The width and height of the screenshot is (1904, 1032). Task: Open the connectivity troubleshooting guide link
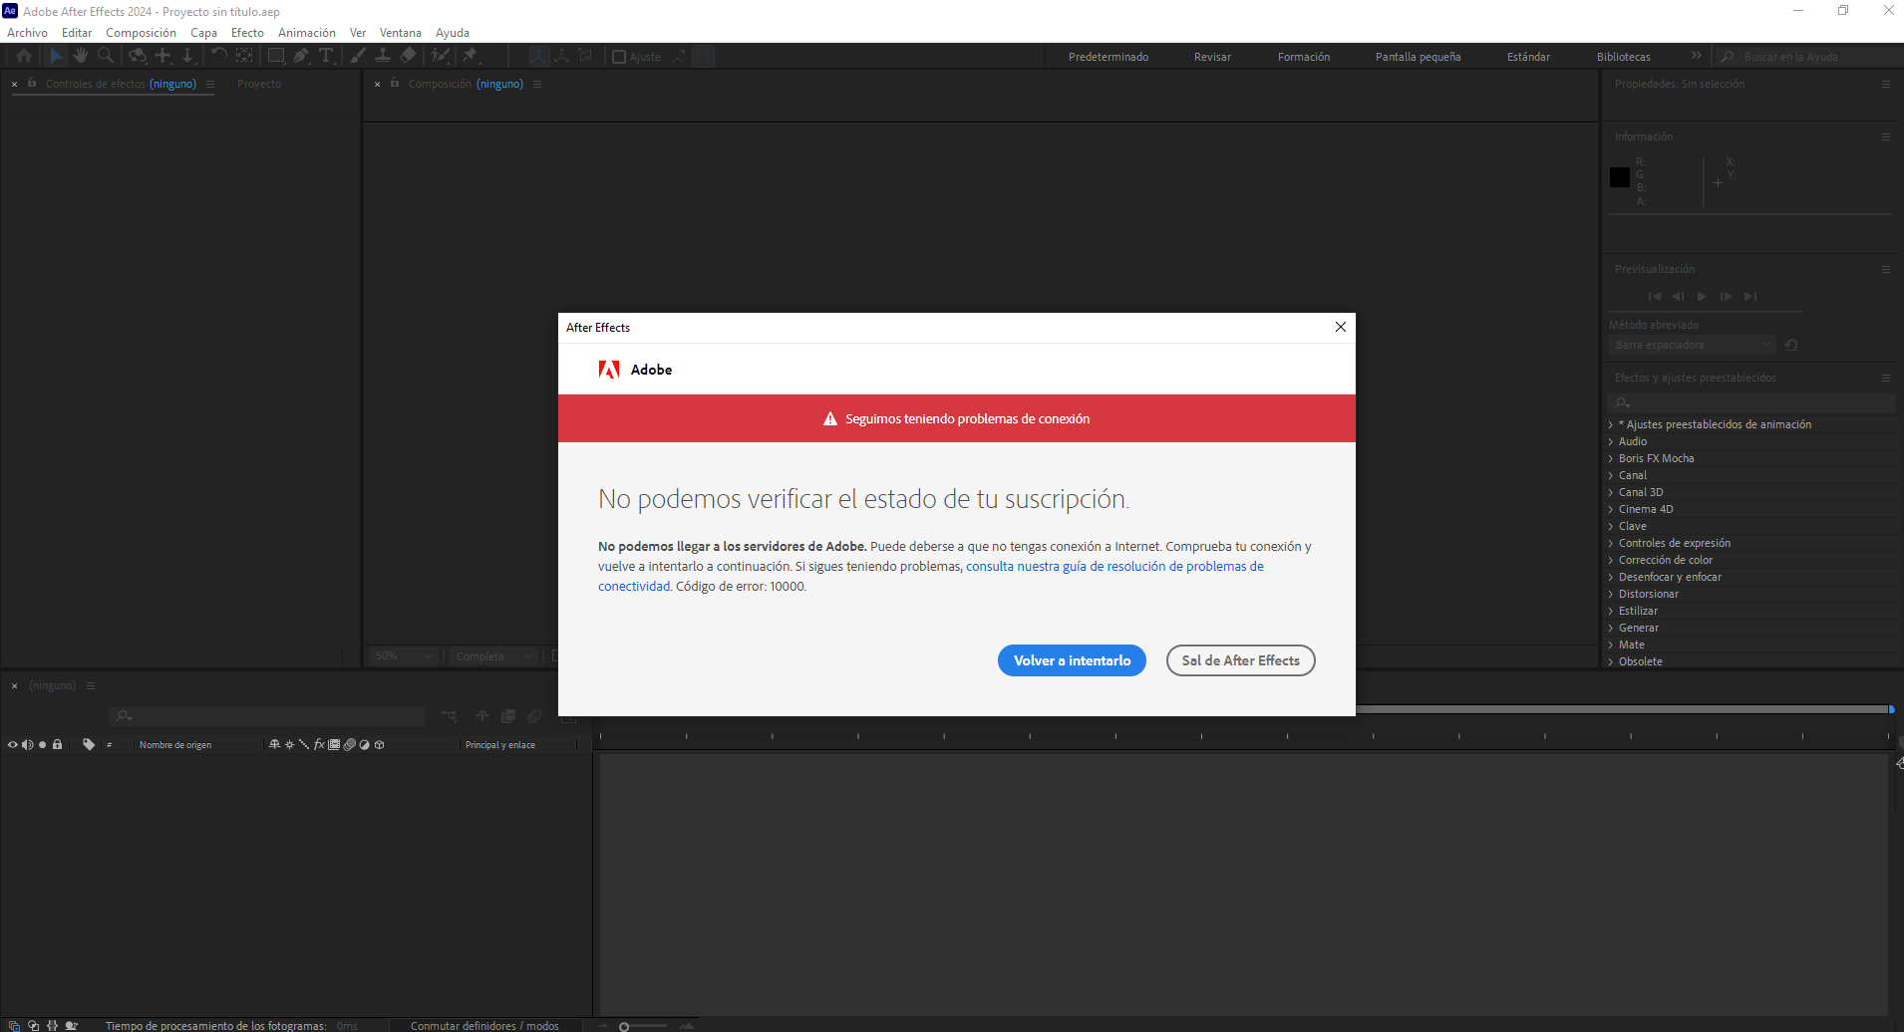coord(1114,565)
